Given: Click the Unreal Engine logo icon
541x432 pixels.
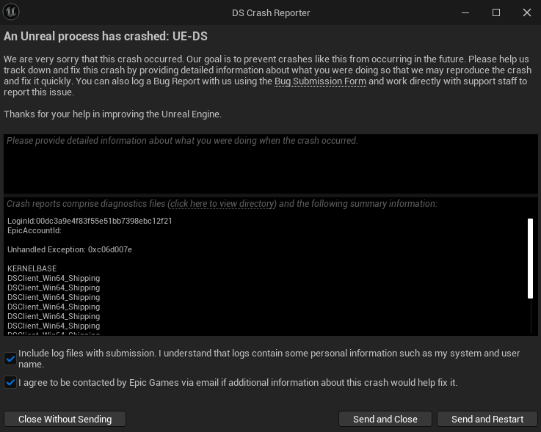Looking at the screenshot, I should [x=11, y=12].
